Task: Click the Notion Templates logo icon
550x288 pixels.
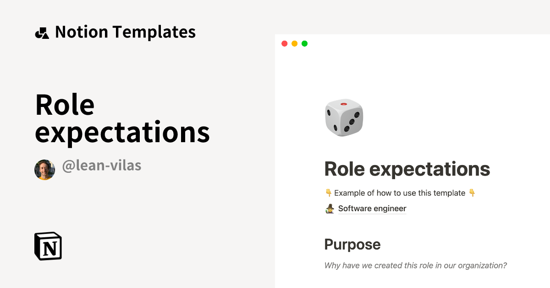Action: click(42, 32)
